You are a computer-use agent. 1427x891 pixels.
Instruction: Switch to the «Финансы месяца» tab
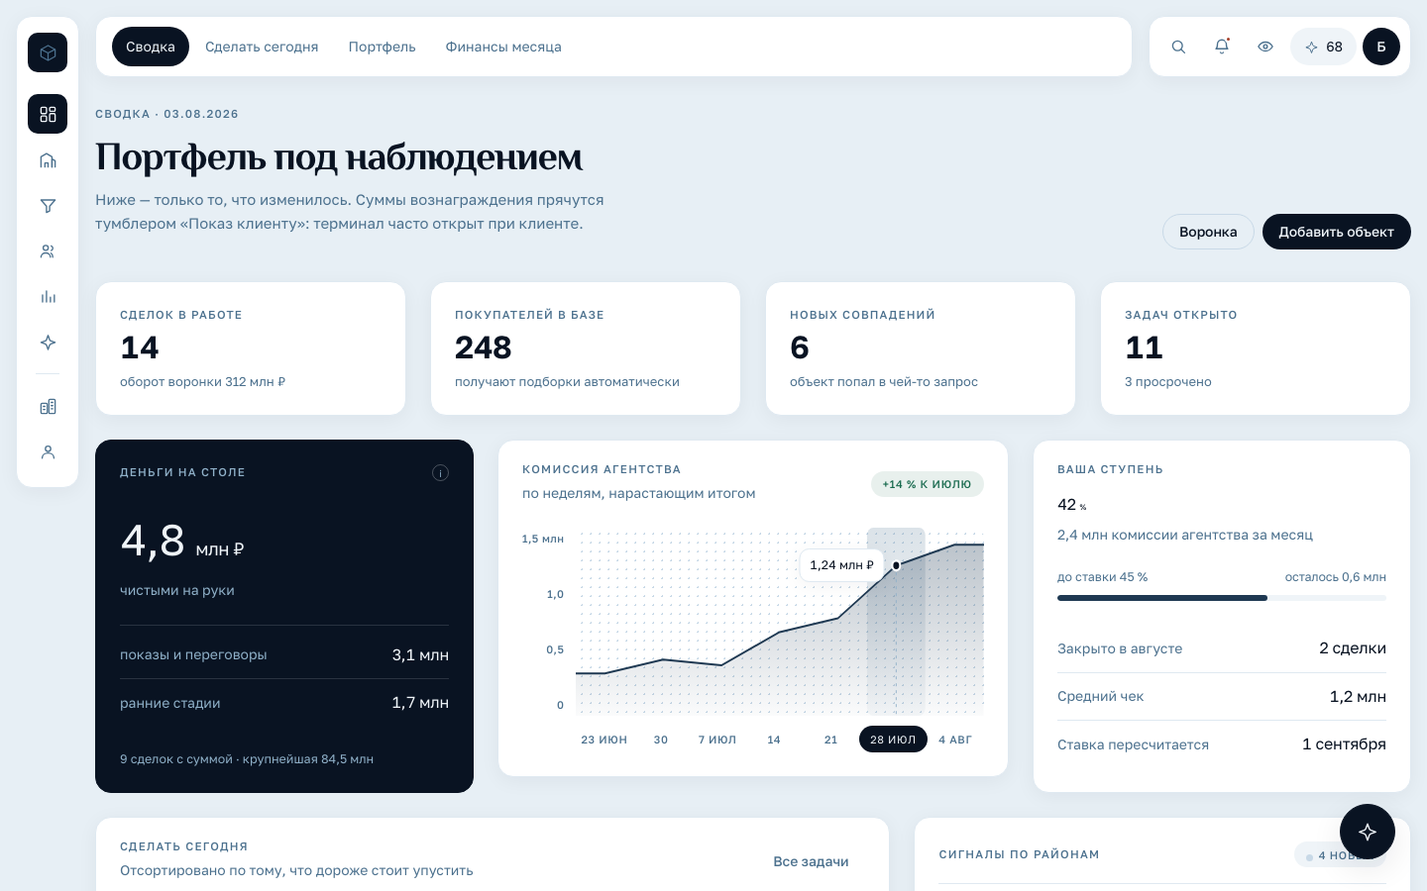(503, 47)
